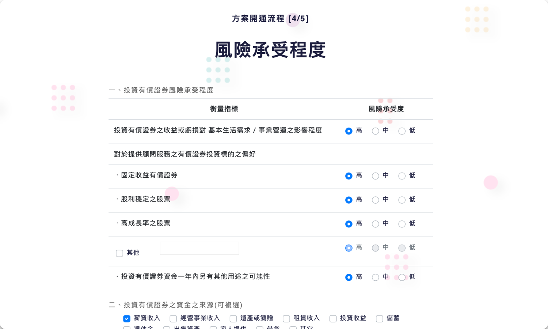Viewport: 548px width, 329px height.
Task: Choose 高 for 高成長率之股票
Action: tap(349, 224)
